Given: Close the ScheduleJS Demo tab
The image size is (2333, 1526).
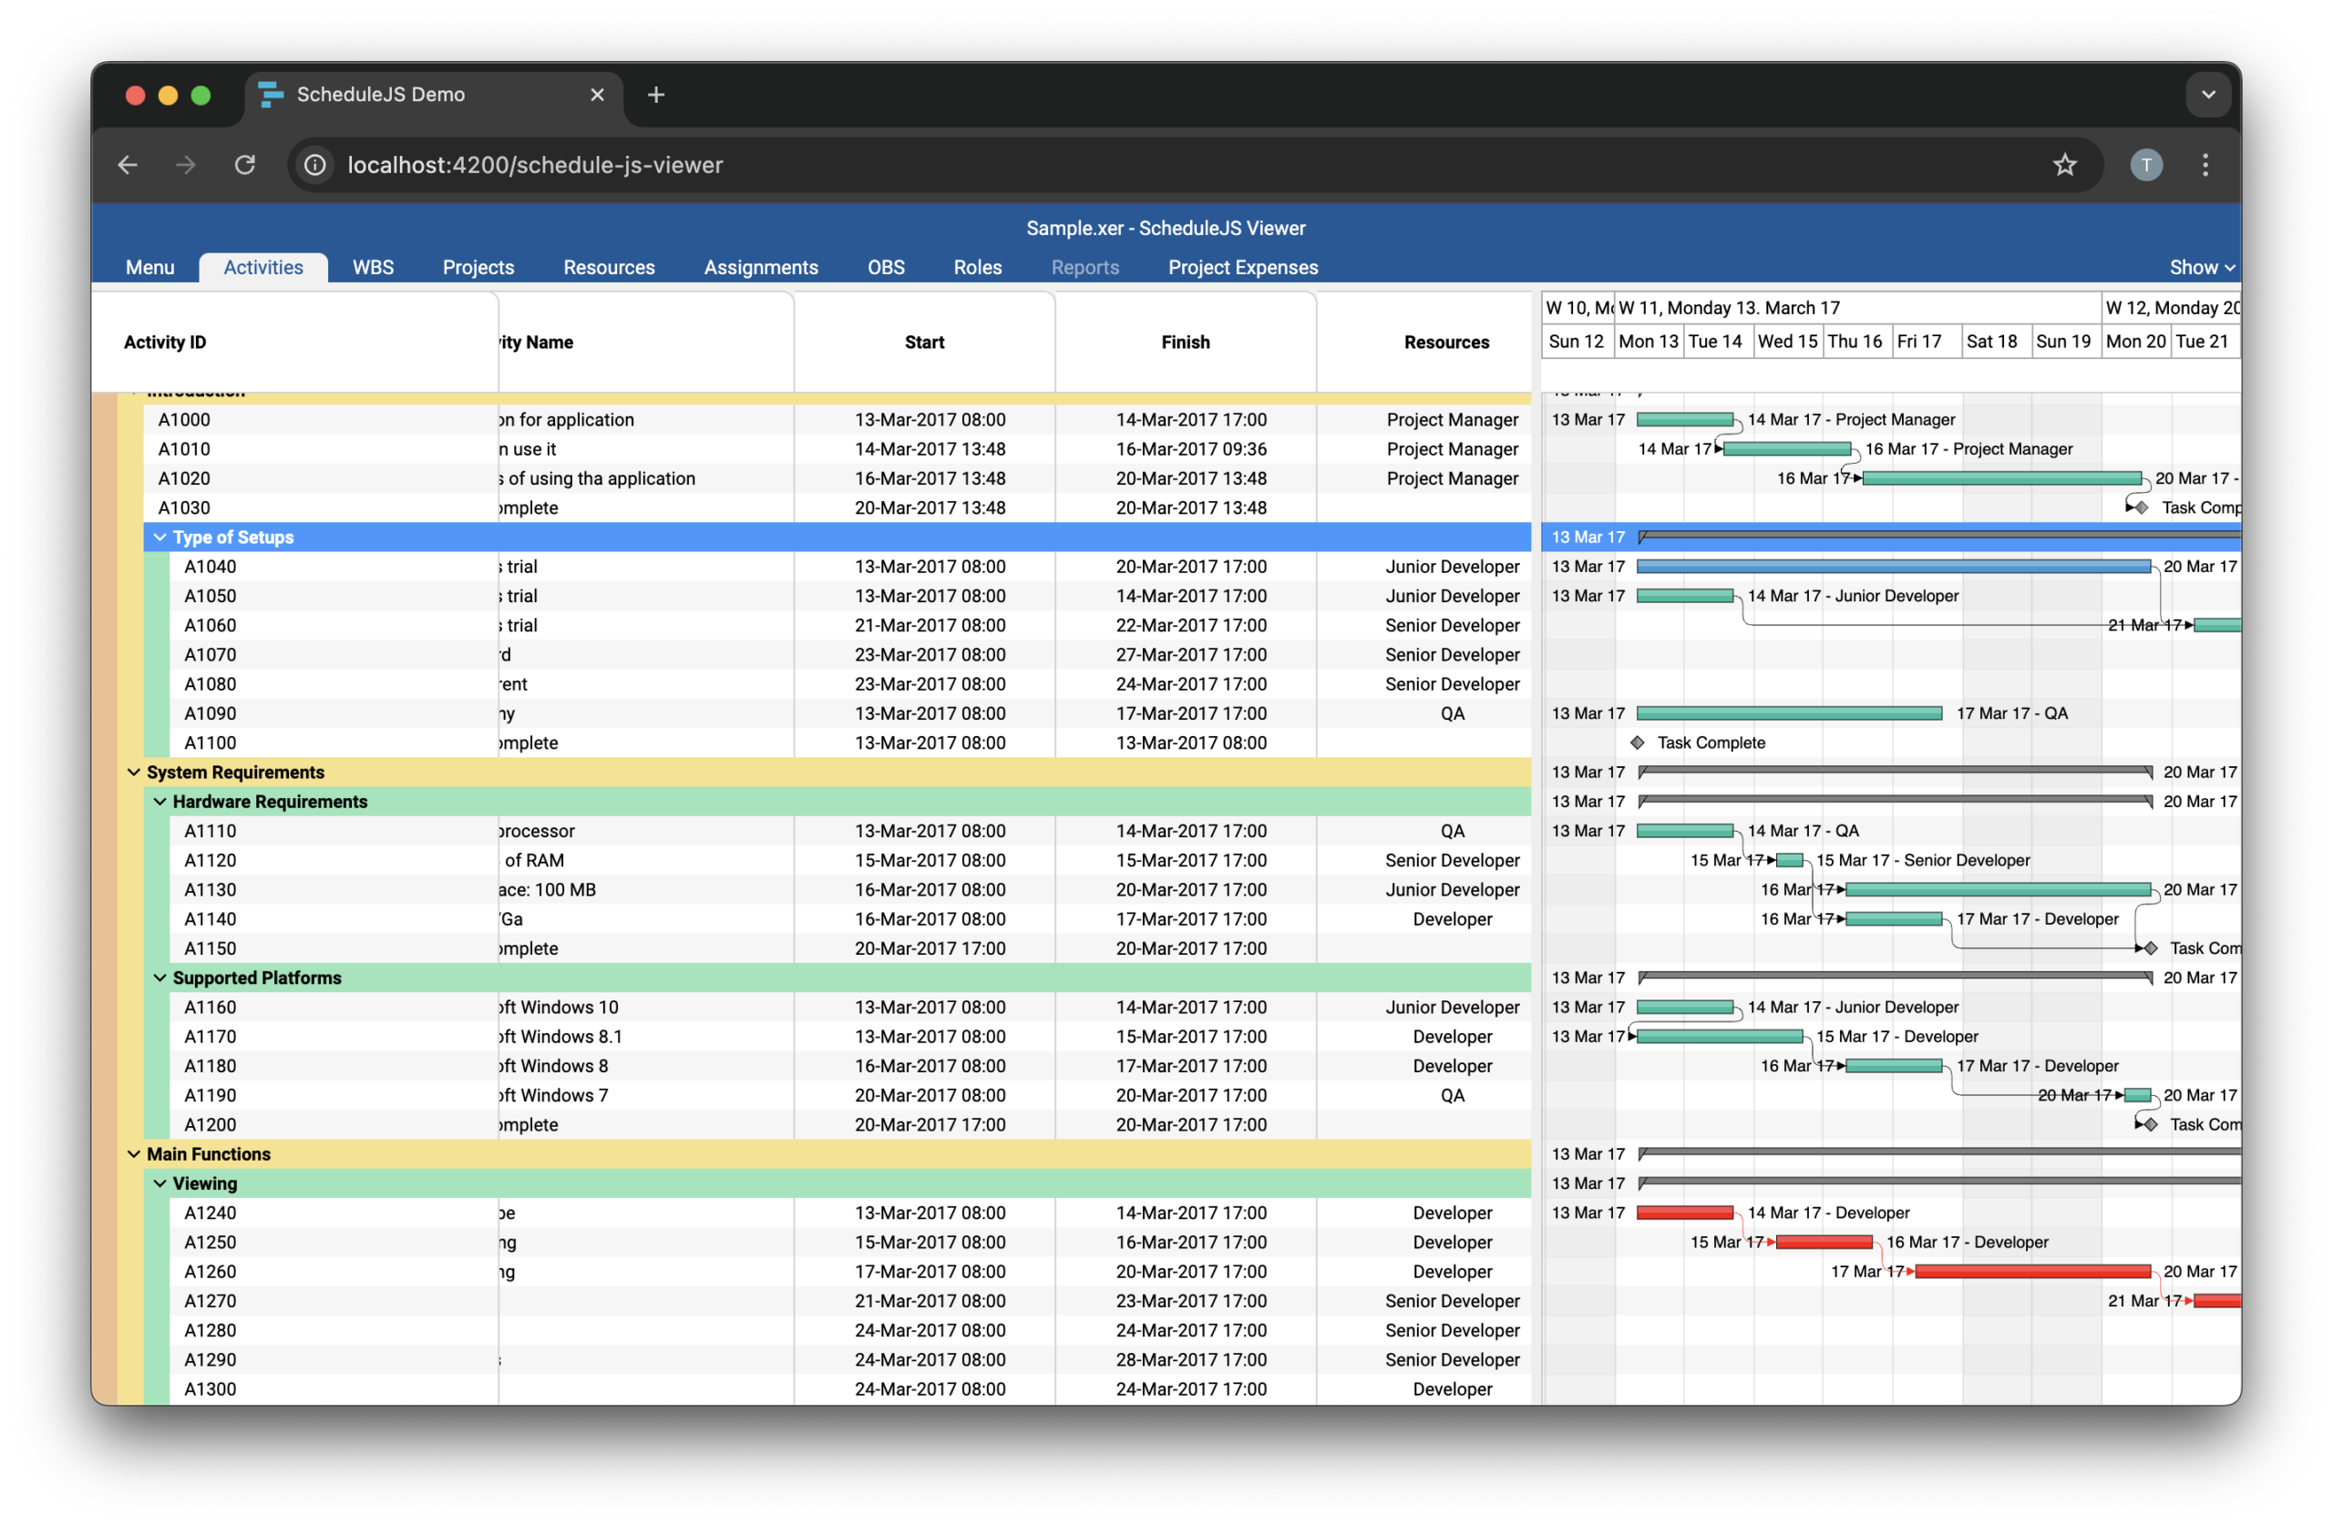Looking at the screenshot, I should click(597, 94).
